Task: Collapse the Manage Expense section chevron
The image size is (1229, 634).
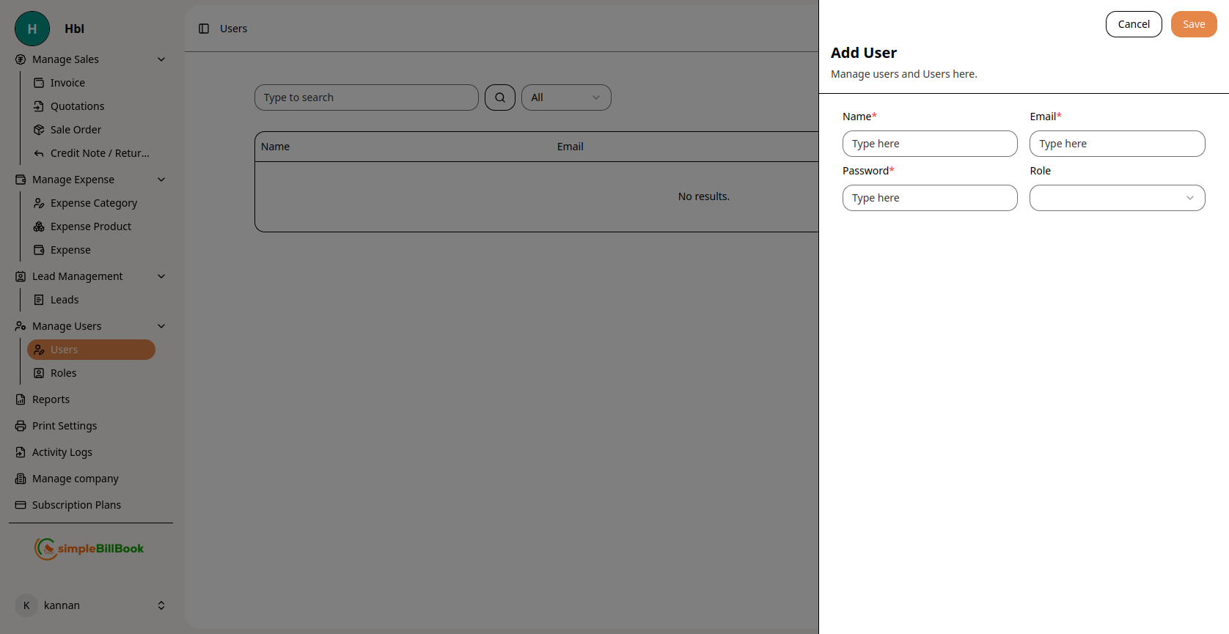Action: point(161,180)
